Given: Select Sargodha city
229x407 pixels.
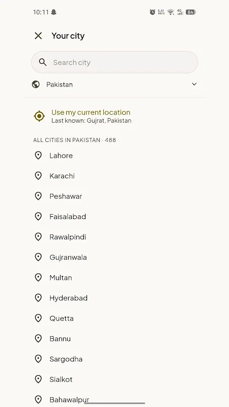Looking at the screenshot, I should 114,359.
